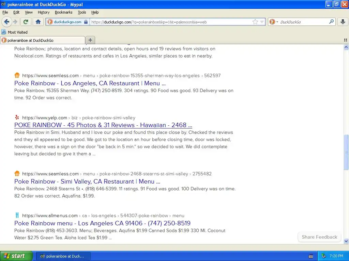This screenshot has height=261, width=349.
Task: Click the network tray icon near clock
Action: 324,256
